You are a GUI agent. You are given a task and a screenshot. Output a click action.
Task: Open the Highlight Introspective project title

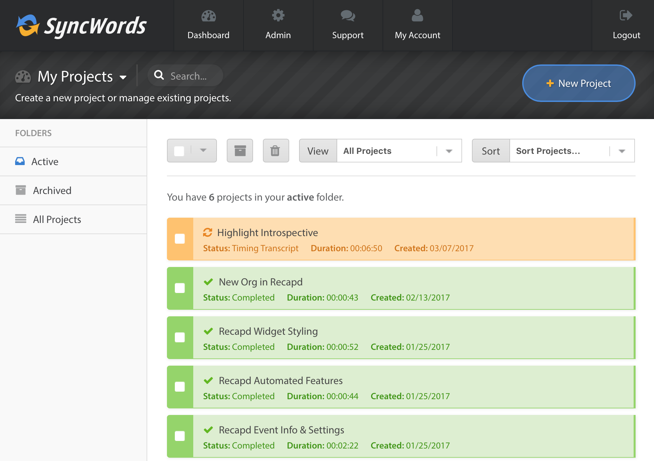click(x=268, y=232)
